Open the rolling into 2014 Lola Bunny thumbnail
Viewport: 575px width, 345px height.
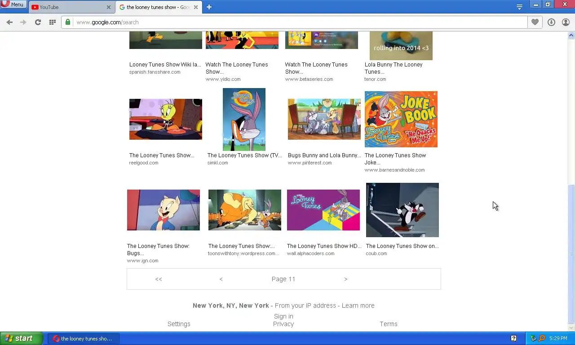401,45
